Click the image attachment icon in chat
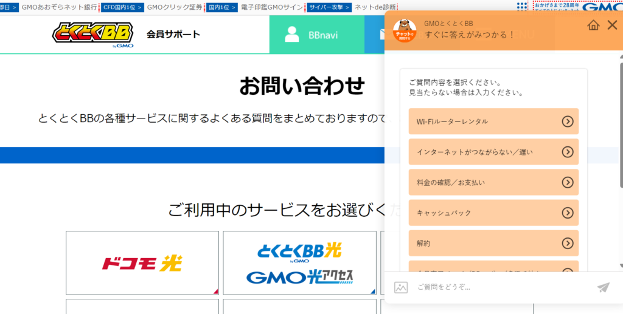This screenshot has width=623, height=314. [400, 287]
